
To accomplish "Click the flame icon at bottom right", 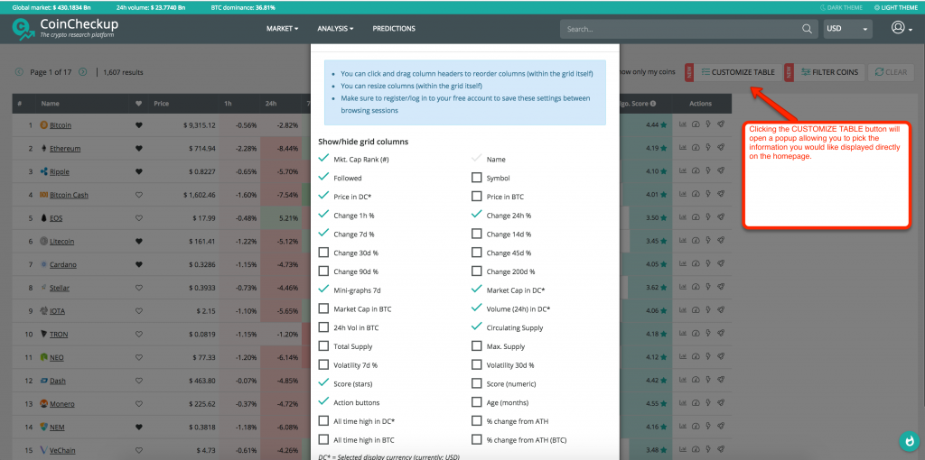I will pyautogui.click(x=909, y=441).
